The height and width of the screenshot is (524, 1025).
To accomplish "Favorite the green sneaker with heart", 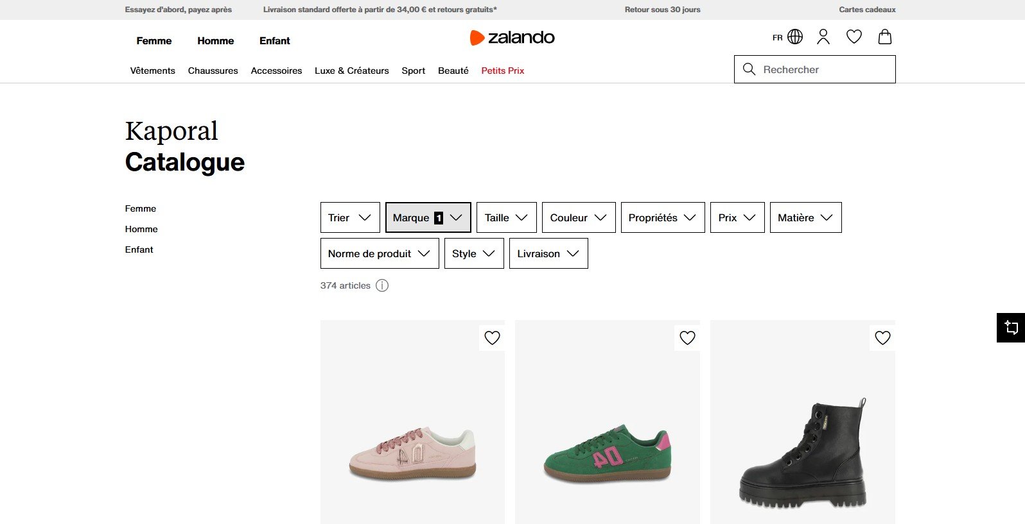I will pyautogui.click(x=687, y=337).
